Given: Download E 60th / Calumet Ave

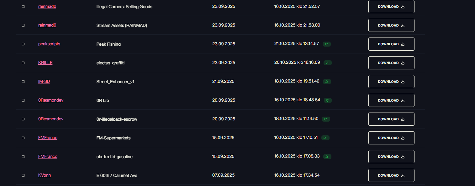Looking at the screenshot, I should 391,175.
